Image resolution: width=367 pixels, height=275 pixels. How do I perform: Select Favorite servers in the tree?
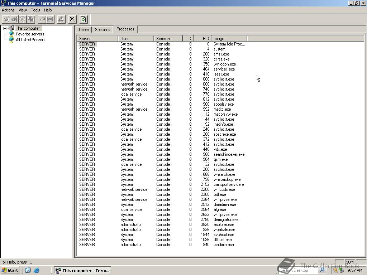(x=30, y=34)
